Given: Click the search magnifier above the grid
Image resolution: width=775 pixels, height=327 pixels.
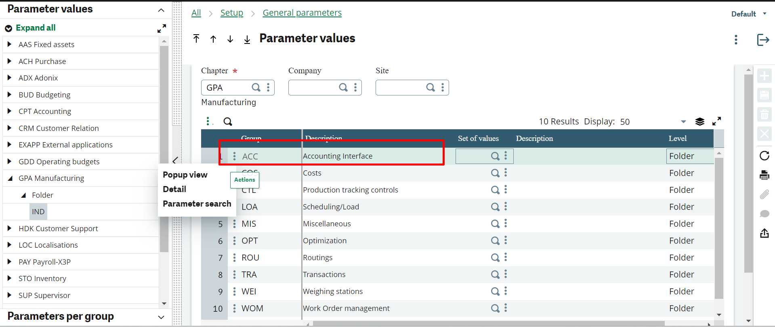Looking at the screenshot, I should (x=228, y=122).
